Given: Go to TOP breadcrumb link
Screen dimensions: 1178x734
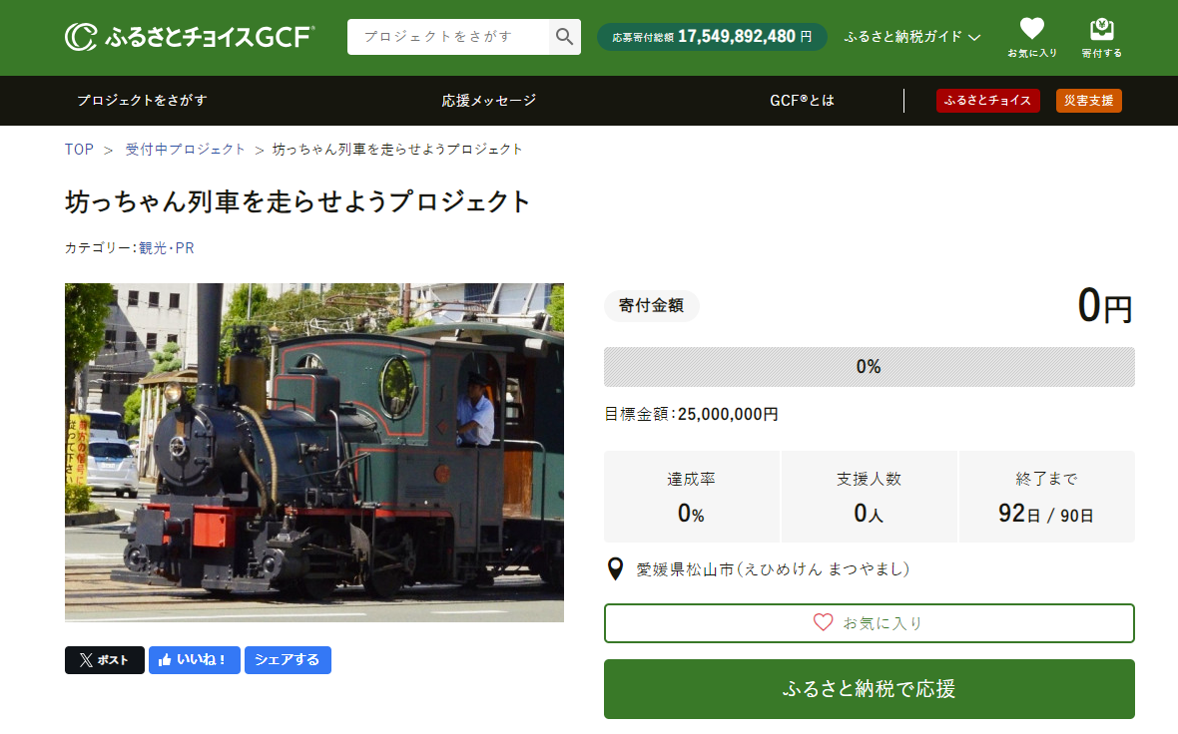Looking at the screenshot, I should pos(79,150).
